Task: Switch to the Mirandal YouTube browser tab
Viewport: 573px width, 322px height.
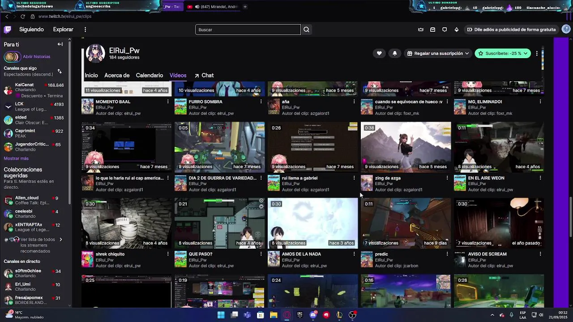Action: point(213,7)
